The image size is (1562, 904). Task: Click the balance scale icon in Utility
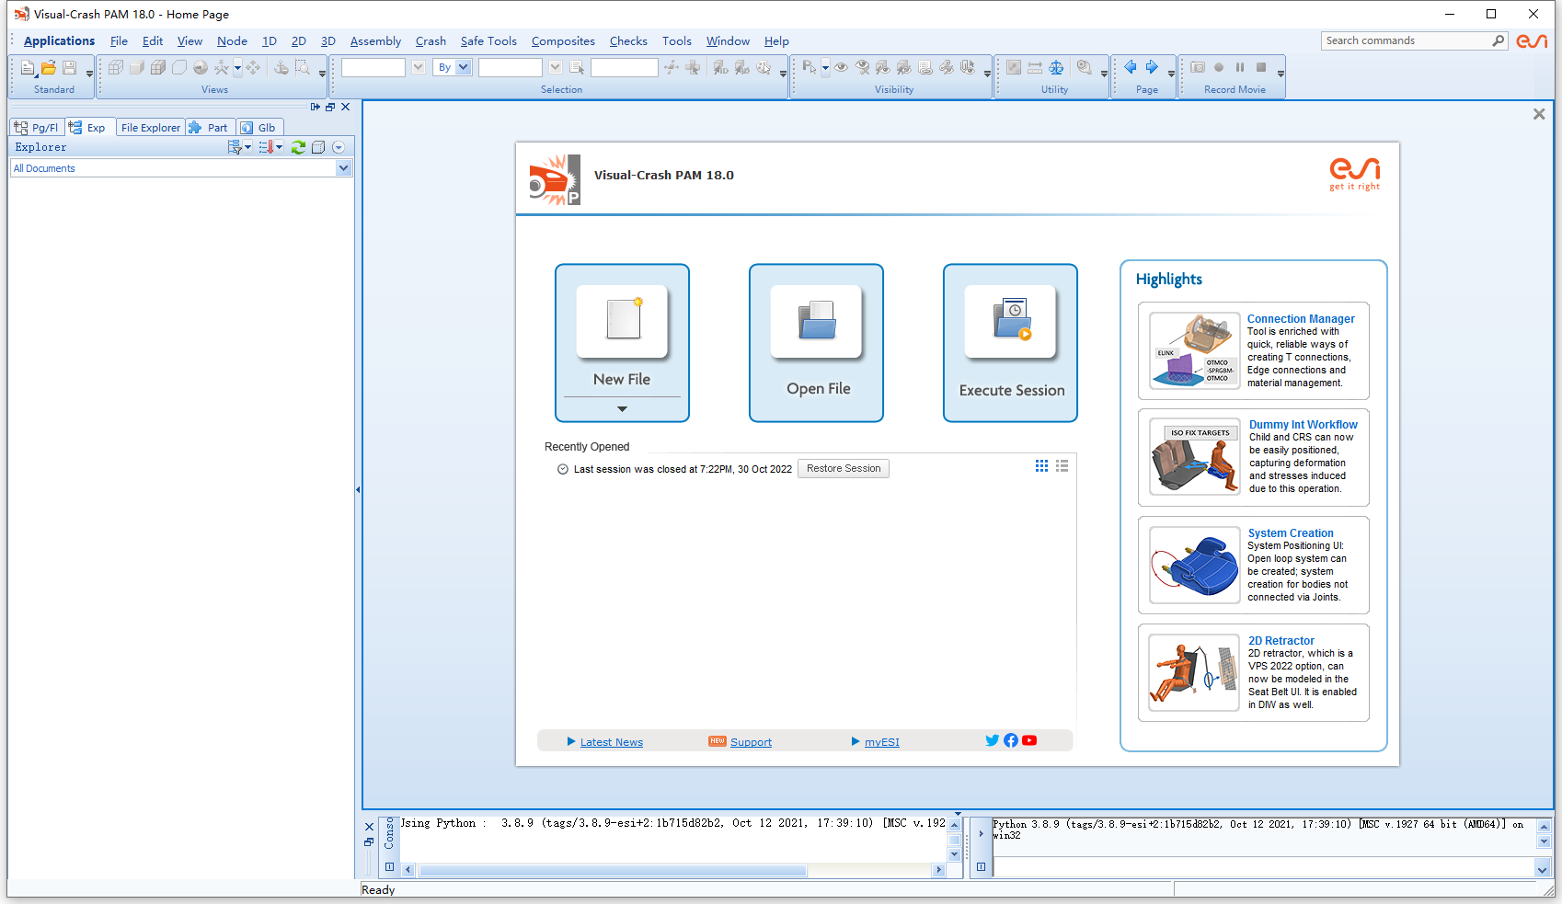click(1056, 68)
